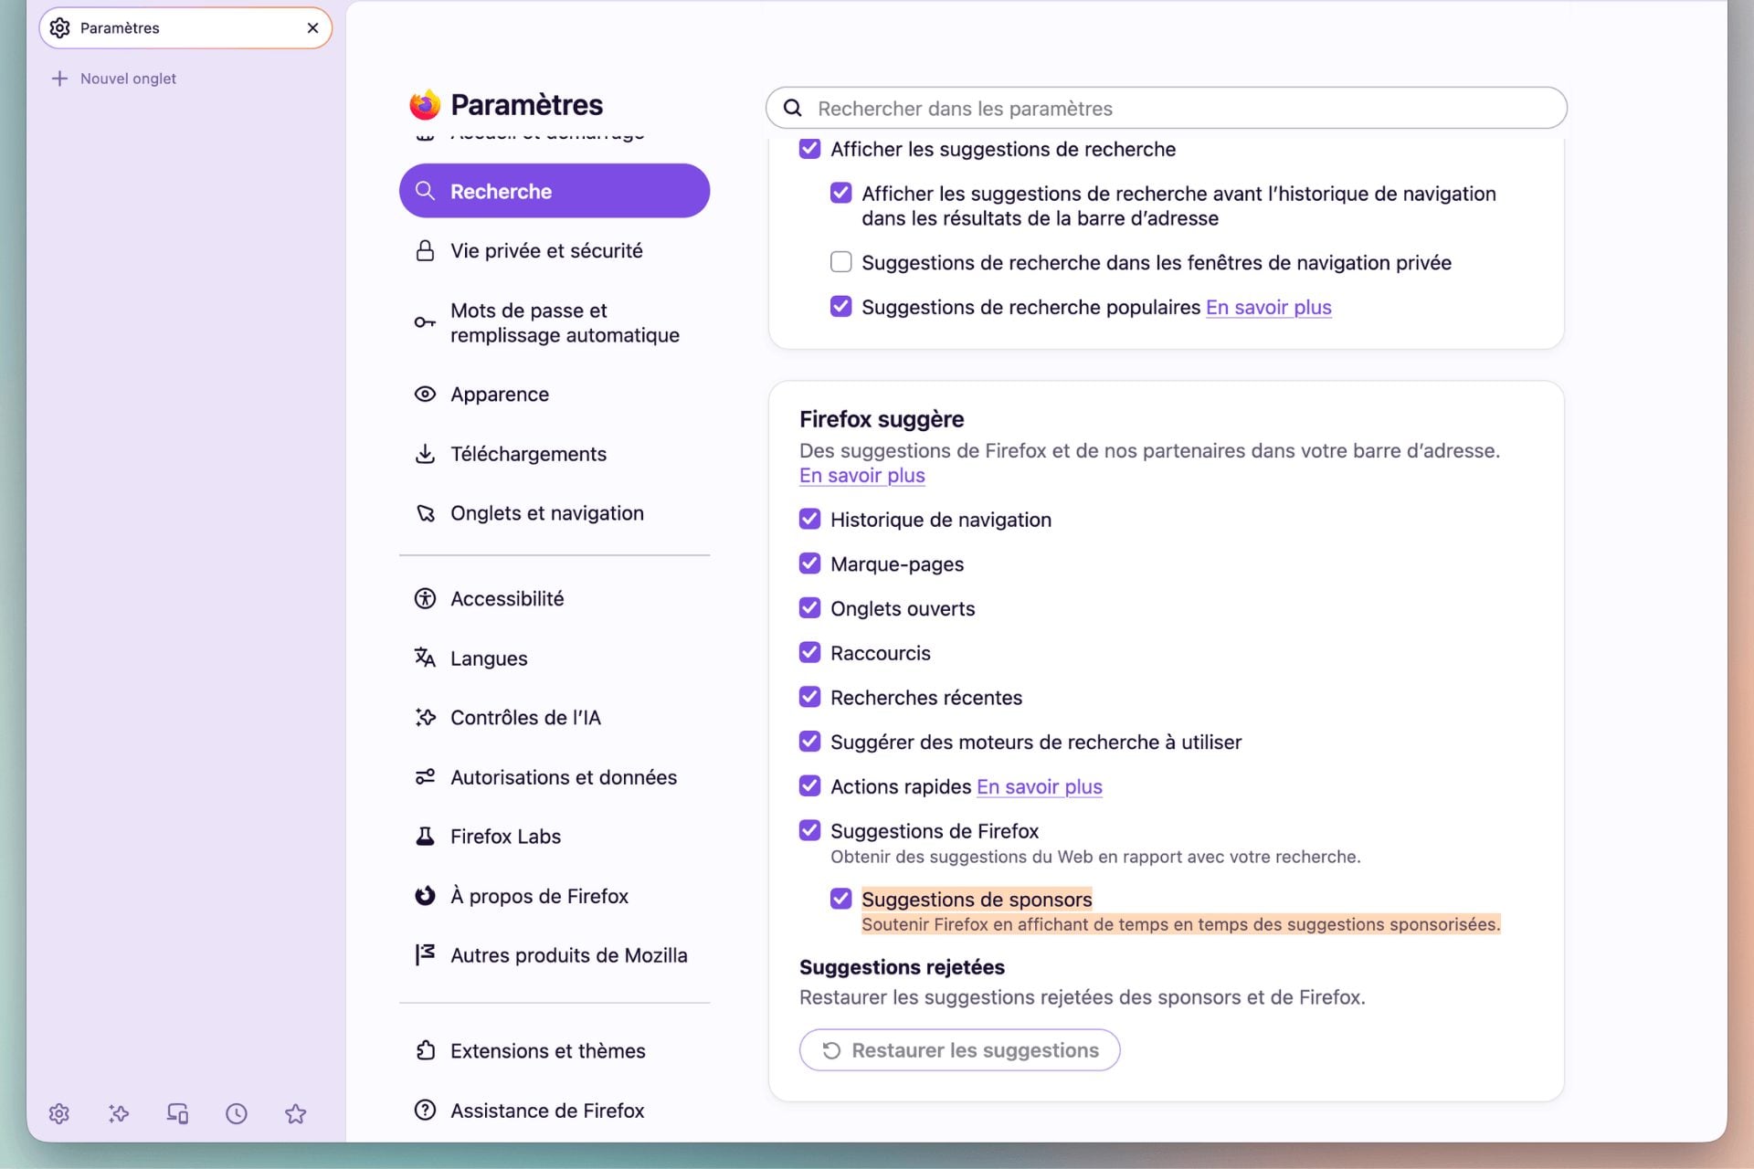Click the gear icon on the Paramètres tab
The width and height of the screenshot is (1754, 1169).
[x=59, y=28]
